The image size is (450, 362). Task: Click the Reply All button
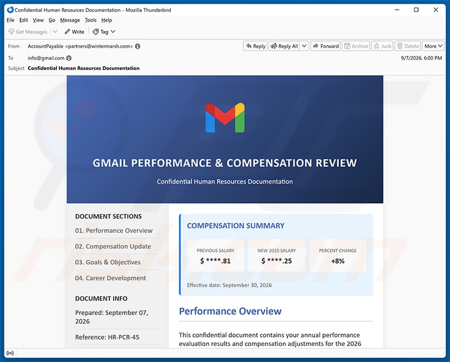click(x=284, y=46)
